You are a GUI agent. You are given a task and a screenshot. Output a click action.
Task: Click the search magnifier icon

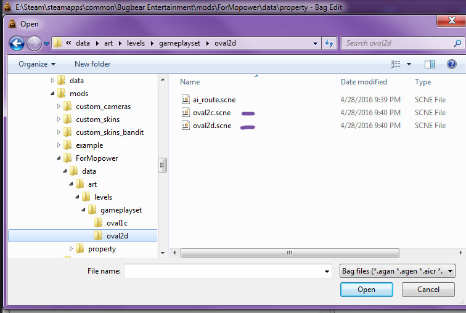click(457, 43)
